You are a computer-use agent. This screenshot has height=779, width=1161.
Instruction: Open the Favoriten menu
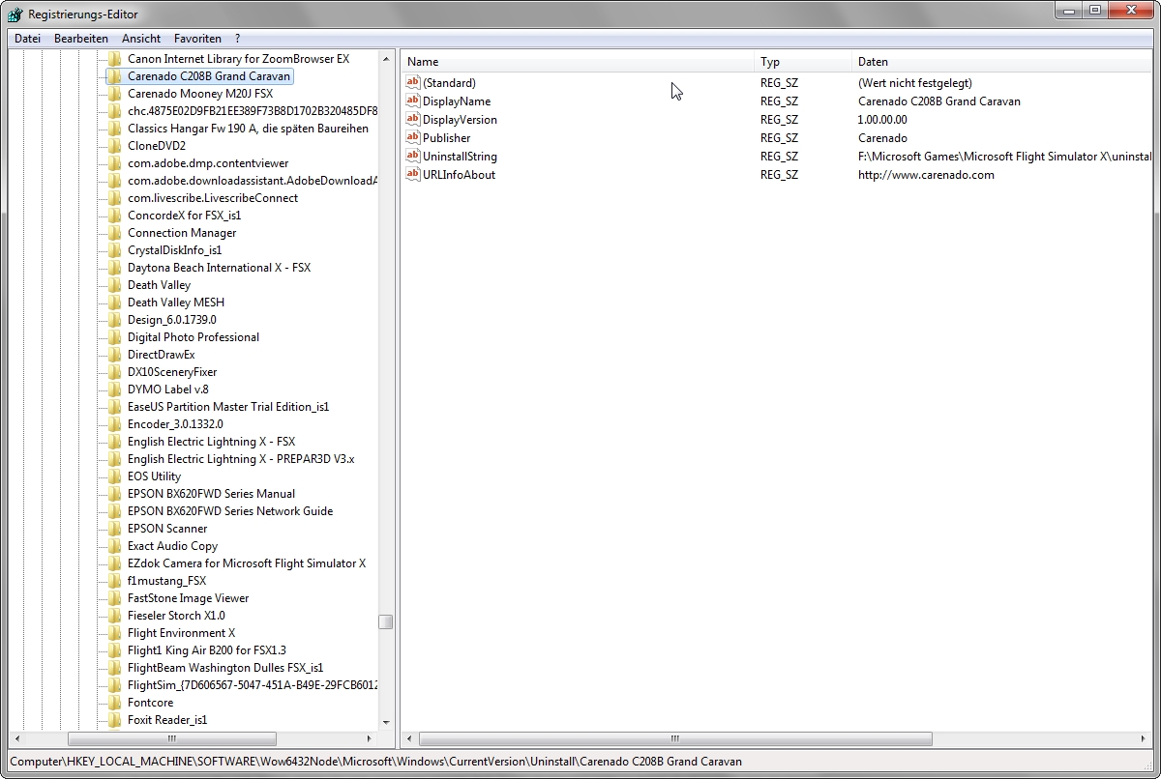tap(197, 39)
